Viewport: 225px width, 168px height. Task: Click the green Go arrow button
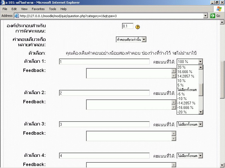coord(215,16)
